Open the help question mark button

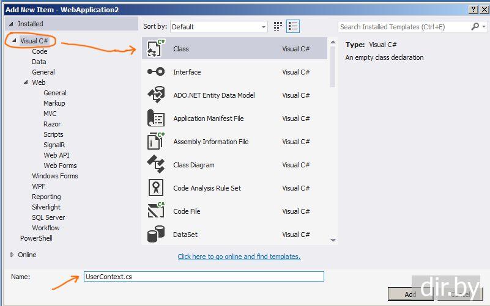tap(473, 10)
